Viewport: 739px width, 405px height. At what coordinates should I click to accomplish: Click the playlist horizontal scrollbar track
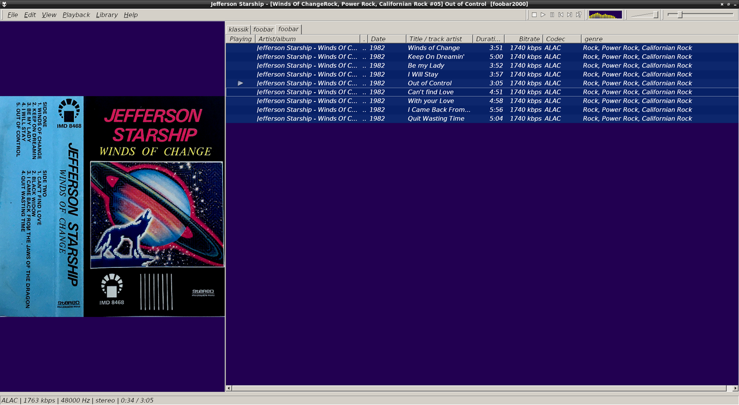coord(482,388)
